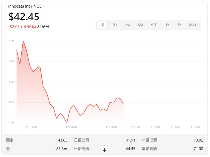Image resolution: width=210 pixels, height=157 pixels.
Task: Click the -$2.03 (-4.56%) change text
Action: (22, 27)
